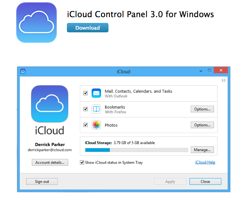Minimize the iCloud window
Image resolution: width=247 pixels, height=198 pixels.
coord(201,71)
